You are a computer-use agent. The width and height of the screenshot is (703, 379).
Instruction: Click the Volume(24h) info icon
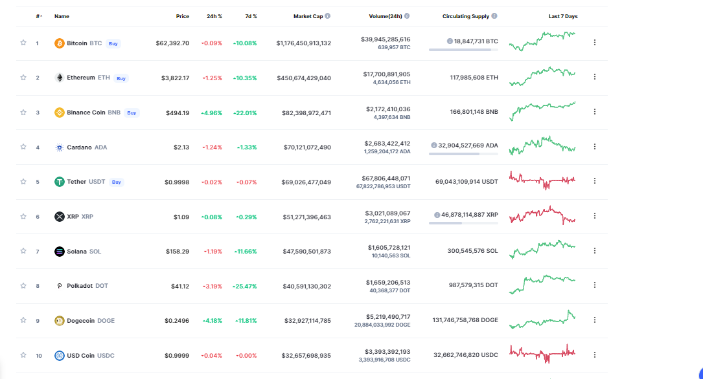(x=407, y=16)
